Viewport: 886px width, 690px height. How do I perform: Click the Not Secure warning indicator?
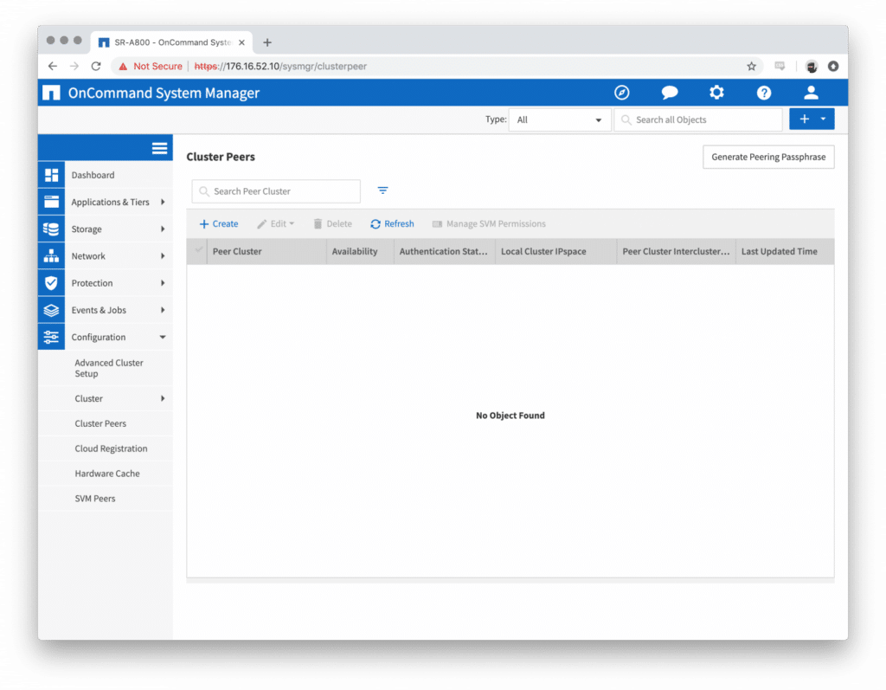pos(151,66)
